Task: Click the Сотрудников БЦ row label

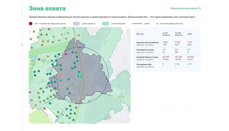Action: [145, 65]
